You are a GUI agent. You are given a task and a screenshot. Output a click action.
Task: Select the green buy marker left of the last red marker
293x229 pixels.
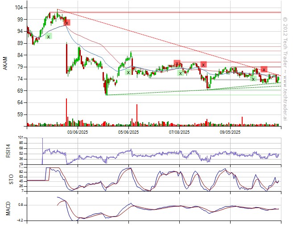(253, 79)
